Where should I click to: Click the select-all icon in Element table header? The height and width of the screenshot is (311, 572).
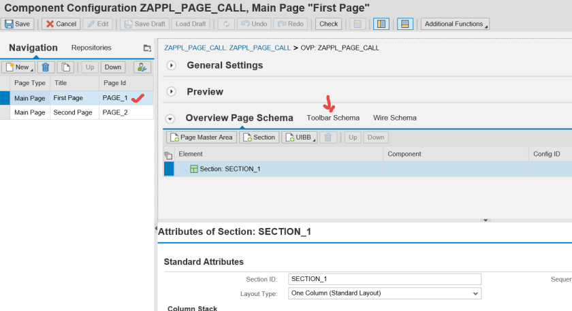pyautogui.click(x=168, y=155)
